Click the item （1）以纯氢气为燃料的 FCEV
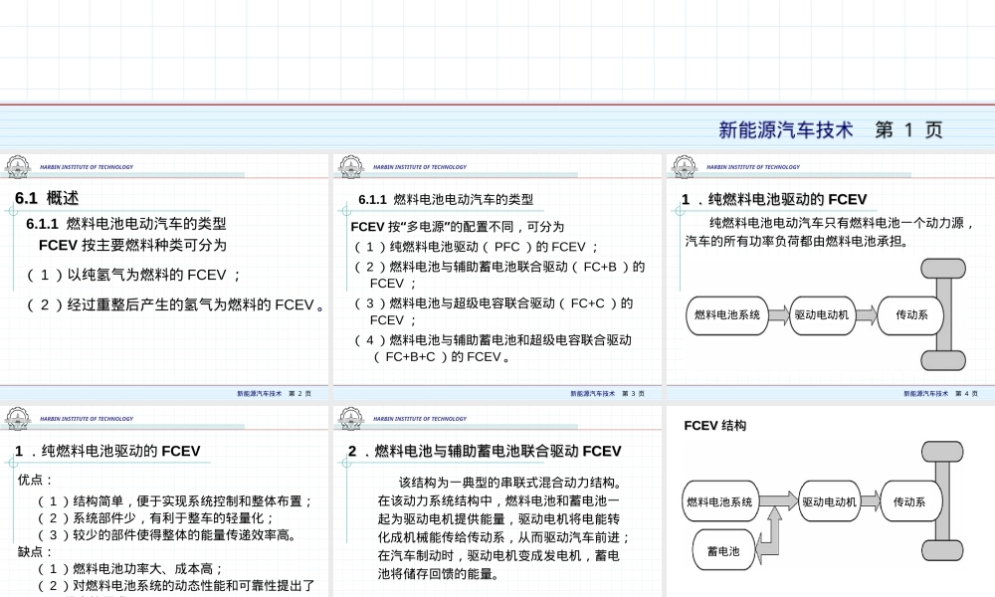Image resolution: width=995 pixels, height=597 pixels. (133, 275)
